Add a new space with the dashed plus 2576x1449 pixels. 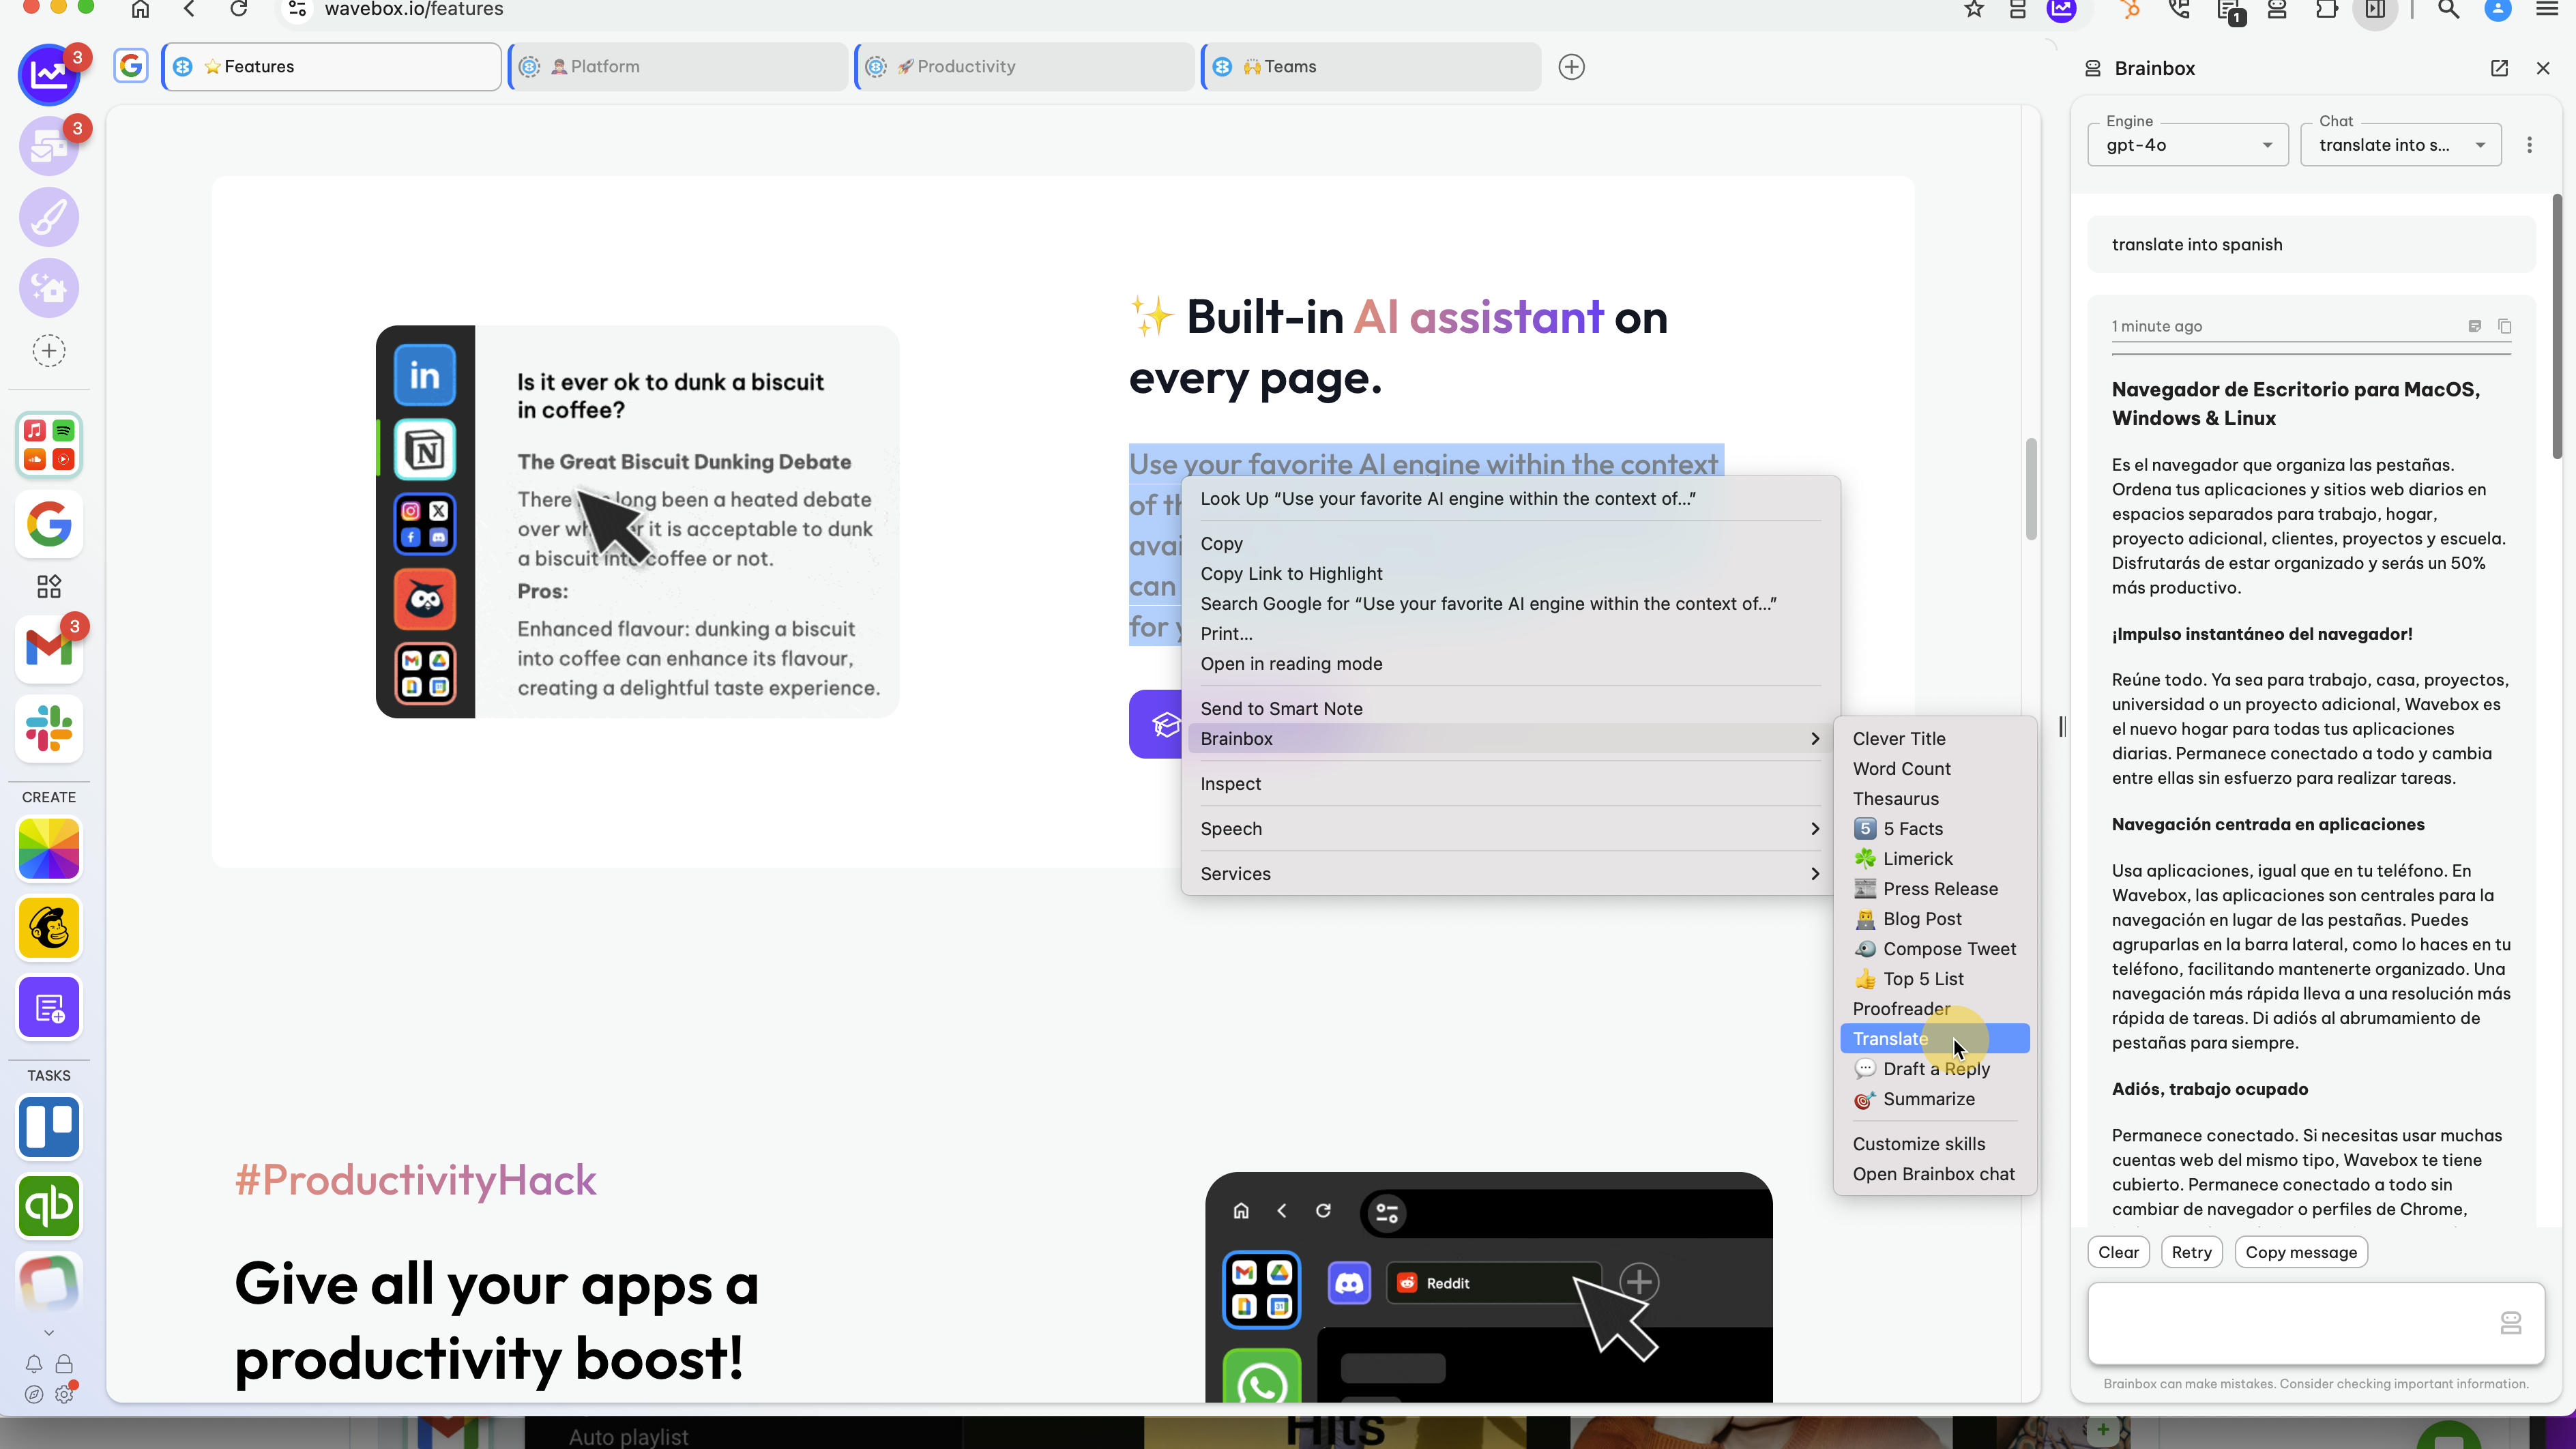(x=49, y=351)
